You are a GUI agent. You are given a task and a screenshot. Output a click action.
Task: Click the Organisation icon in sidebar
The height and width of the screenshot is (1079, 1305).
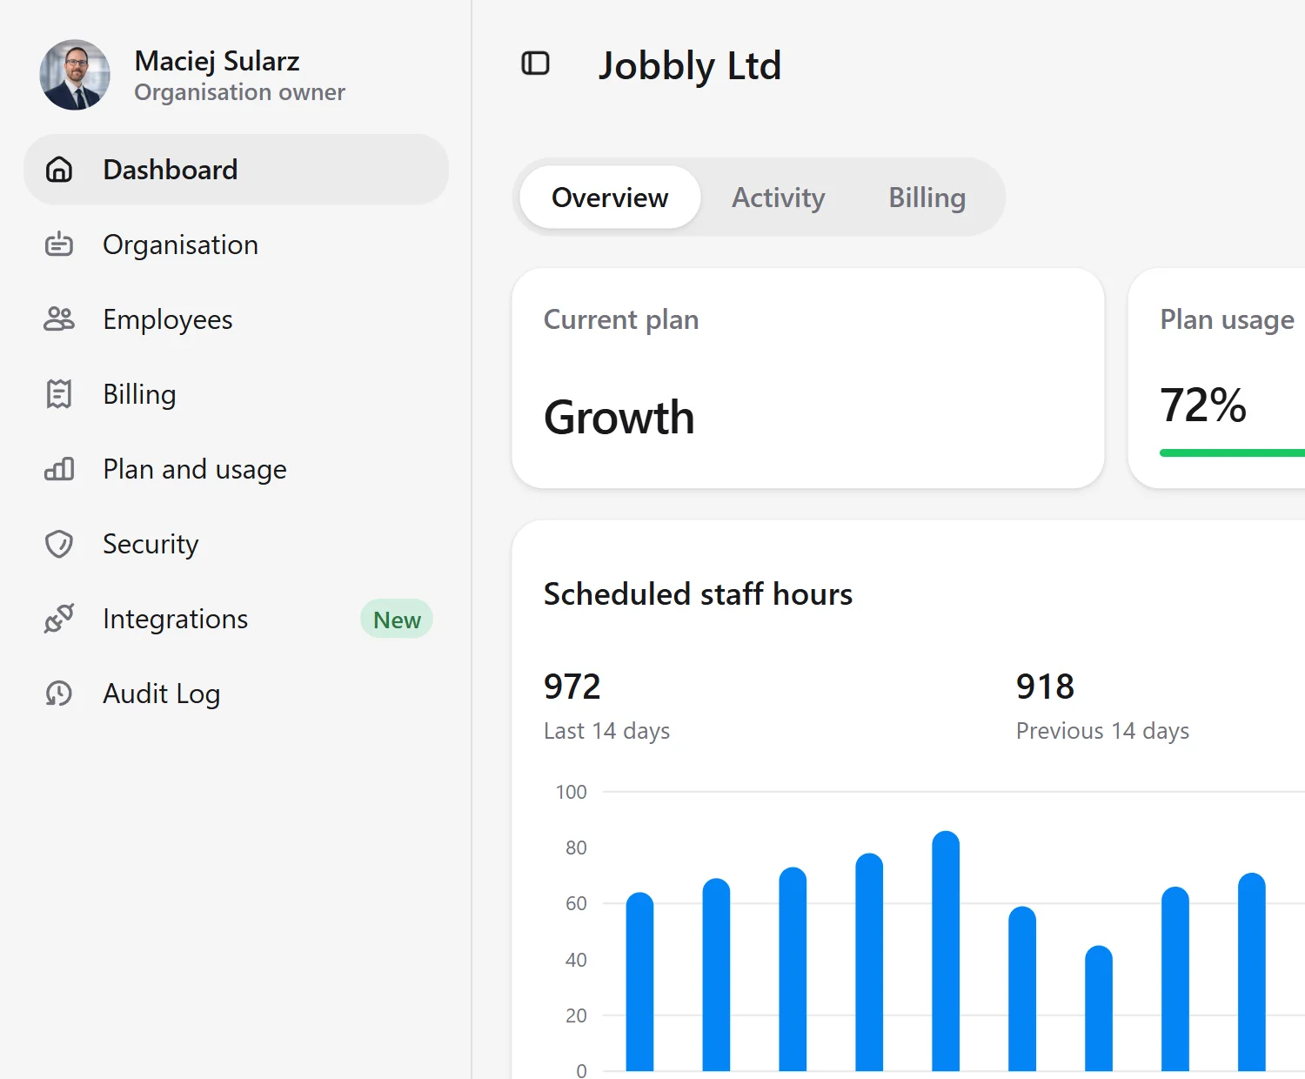(59, 245)
